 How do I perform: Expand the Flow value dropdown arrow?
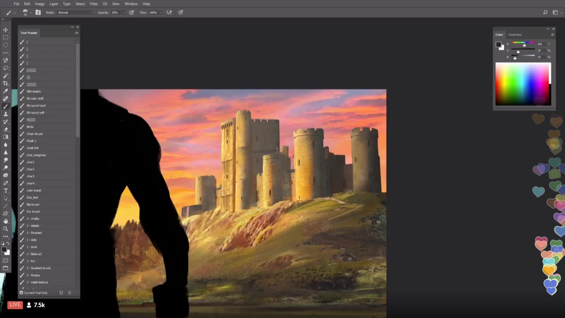pos(161,12)
